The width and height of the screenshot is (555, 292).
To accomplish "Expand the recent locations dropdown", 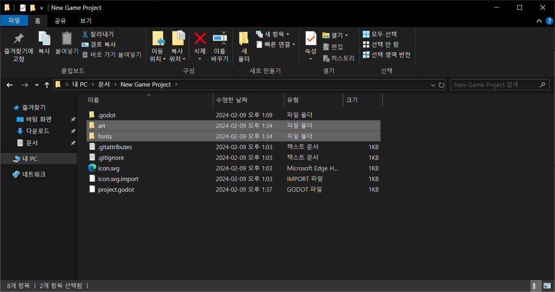I will click(37, 85).
